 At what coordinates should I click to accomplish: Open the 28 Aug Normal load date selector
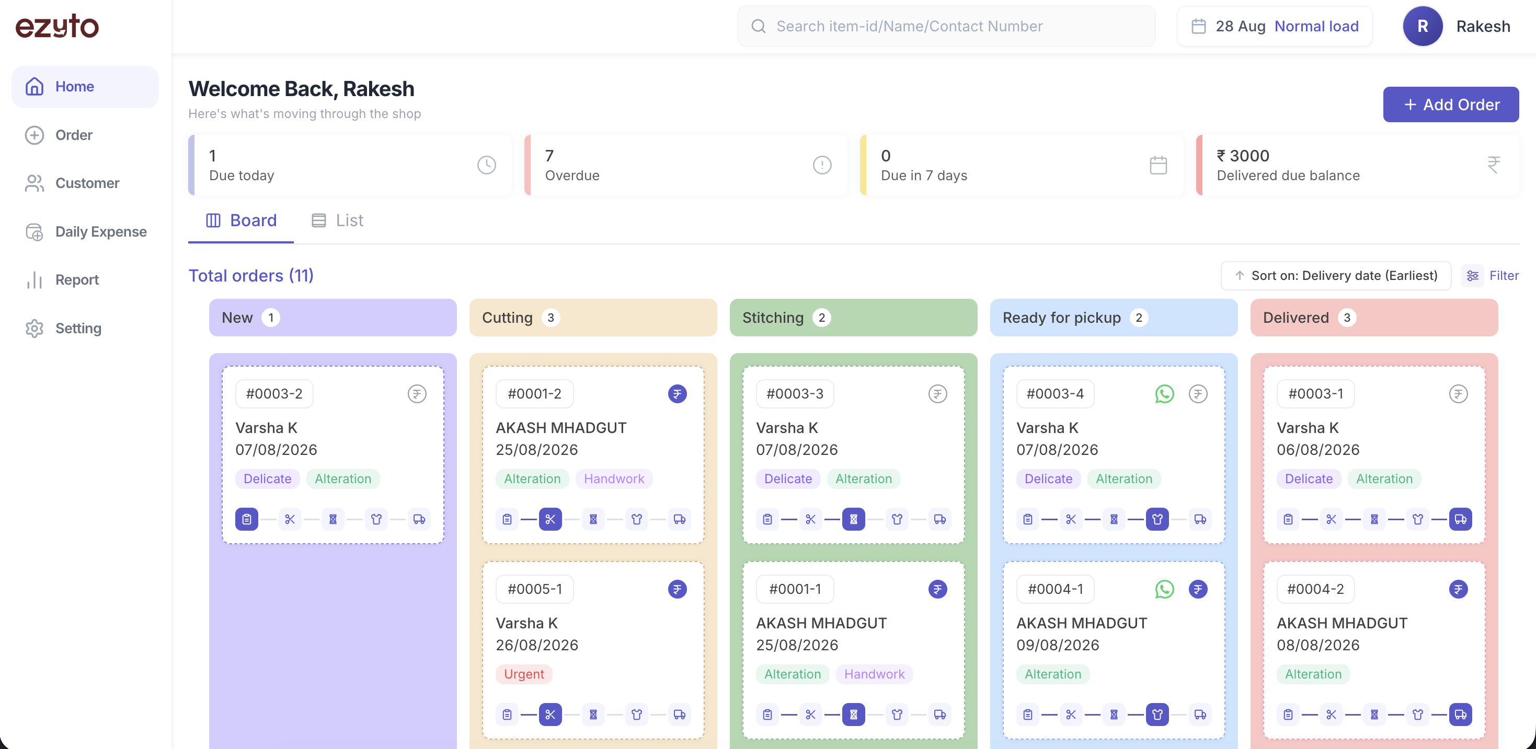1274,26
